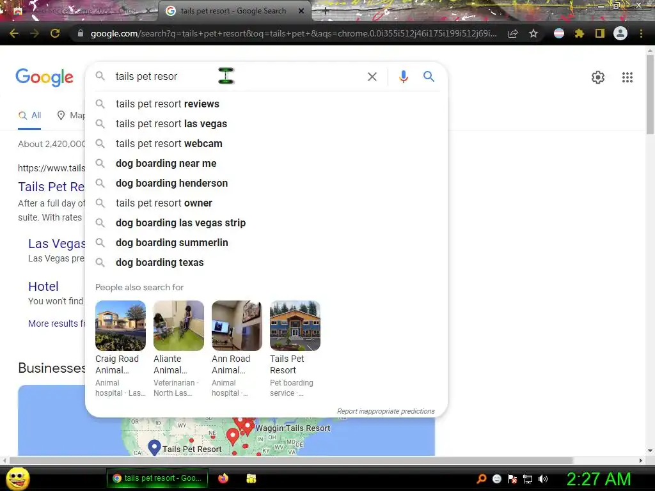Viewport: 655px width, 491px height.
Task: Click the browser back arrow
Action: click(14, 33)
